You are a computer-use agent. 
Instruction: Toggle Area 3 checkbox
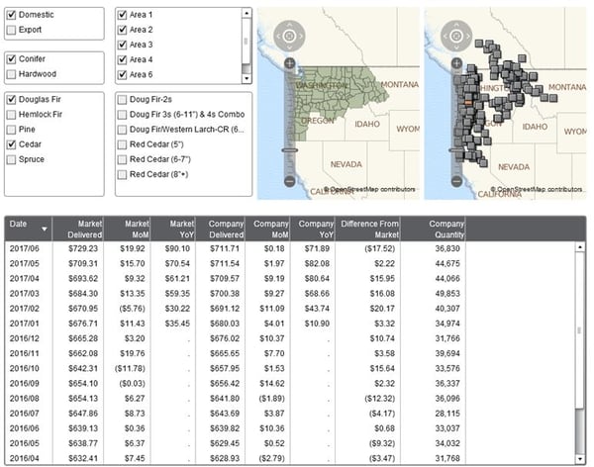point(122,45)
